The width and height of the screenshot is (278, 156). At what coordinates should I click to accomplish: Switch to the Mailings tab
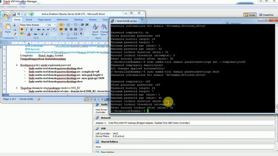pos(79,19)
